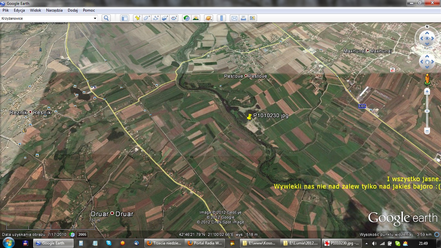
Task: Toggle historical imagery clock button
Action: 187,18
